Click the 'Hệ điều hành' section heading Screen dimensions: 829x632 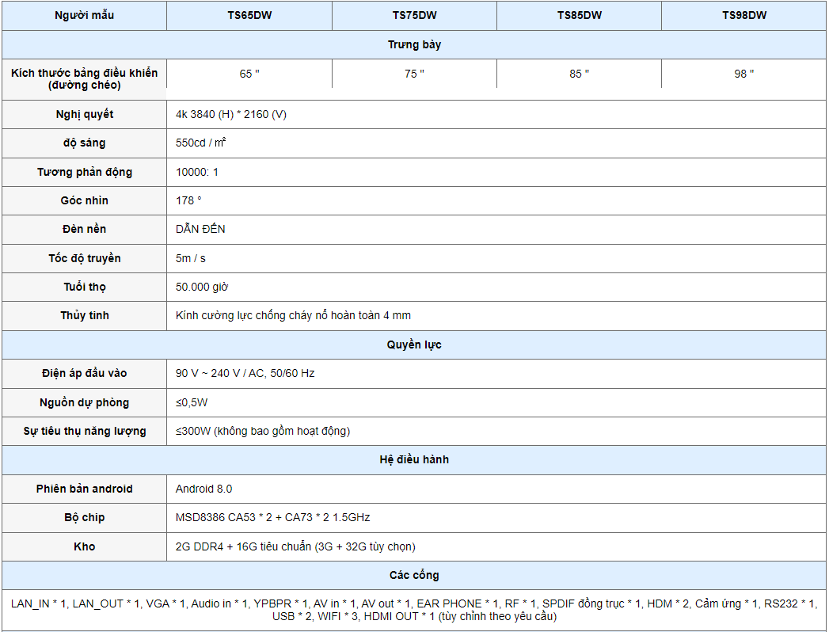coord(414,459)
